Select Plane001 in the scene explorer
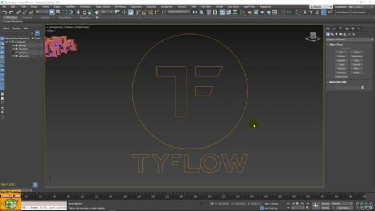This screenshot has width=375, height=211. coord(23,49)
